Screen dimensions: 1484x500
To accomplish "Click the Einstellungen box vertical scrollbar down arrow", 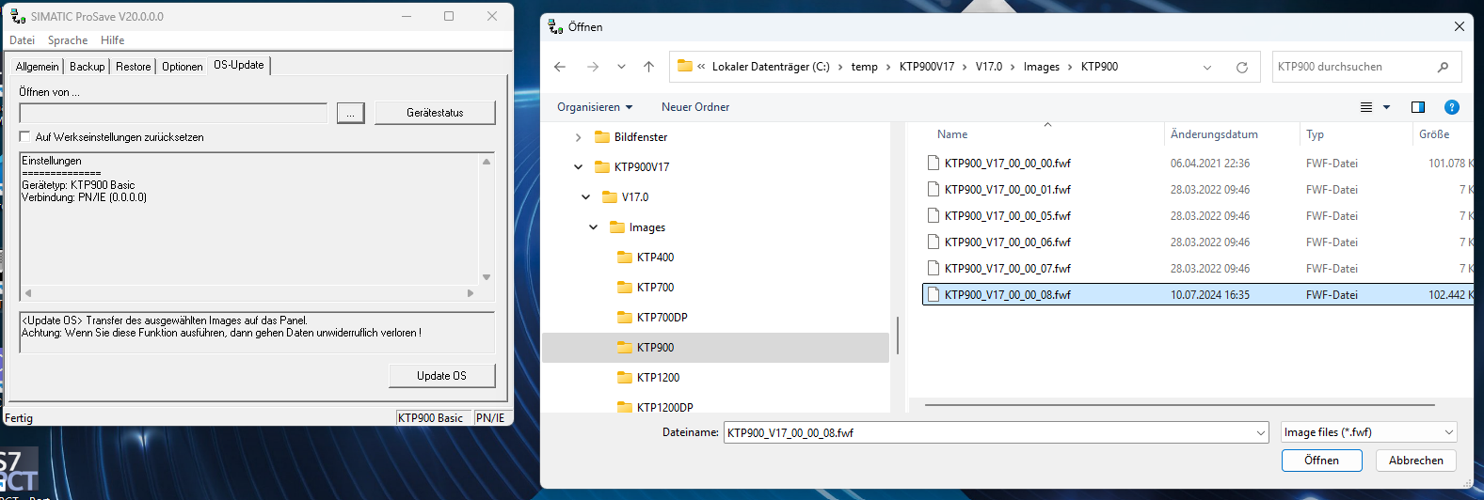I will pyautogui.click(x=487, y=277).
